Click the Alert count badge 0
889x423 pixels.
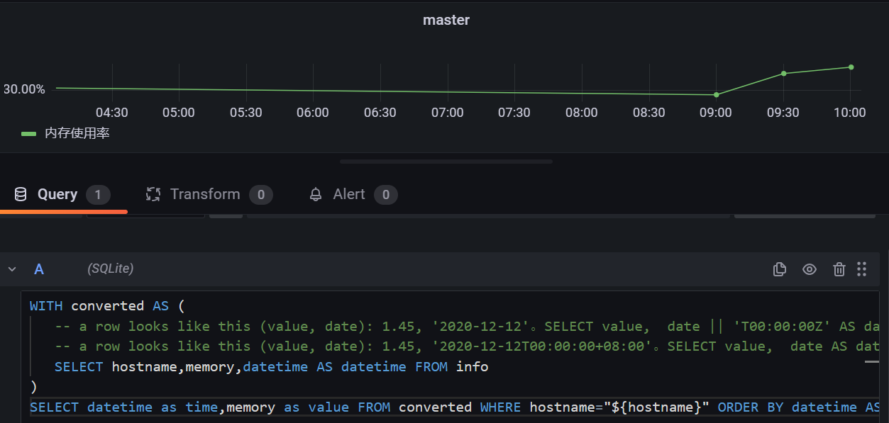click(x=386, y=195)
